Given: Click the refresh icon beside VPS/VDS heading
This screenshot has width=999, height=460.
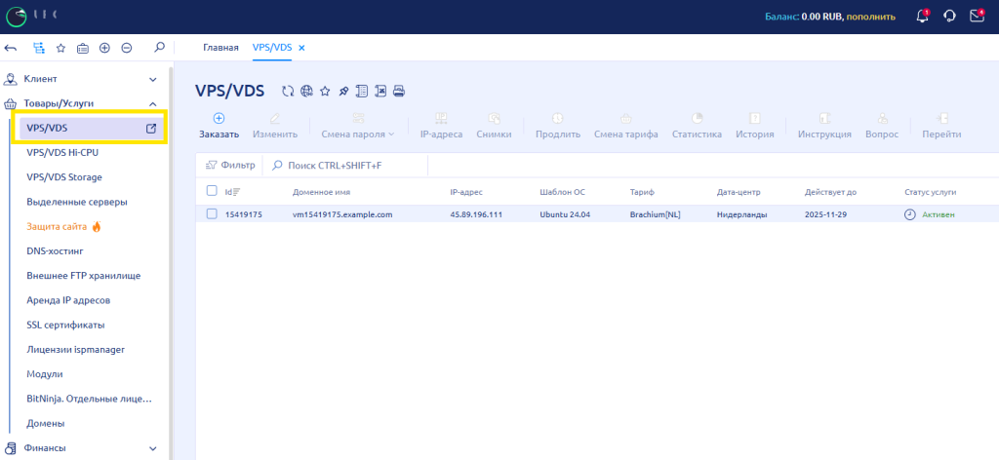Looking at the screenshot, I should coord(288,92).
